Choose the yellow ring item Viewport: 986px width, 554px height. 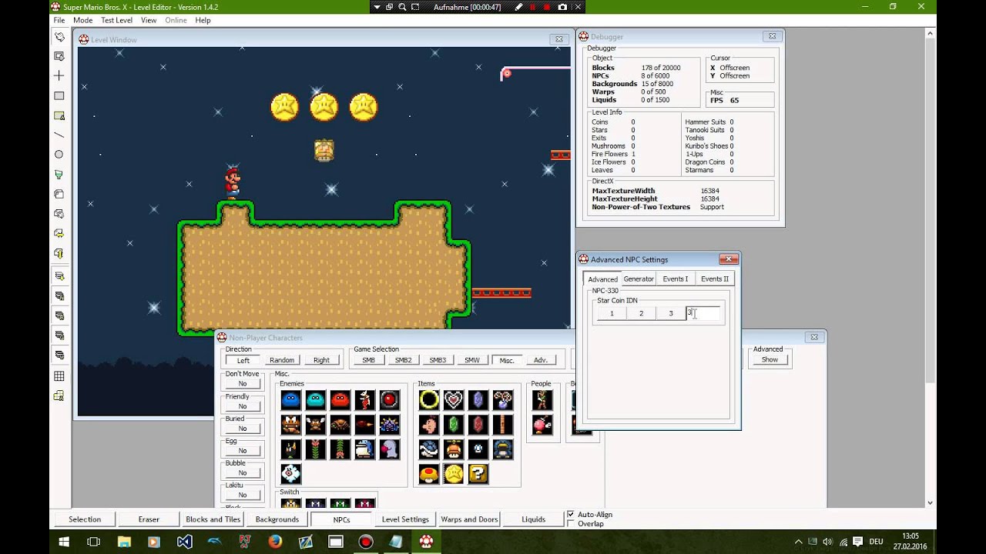tap(429, 399)
